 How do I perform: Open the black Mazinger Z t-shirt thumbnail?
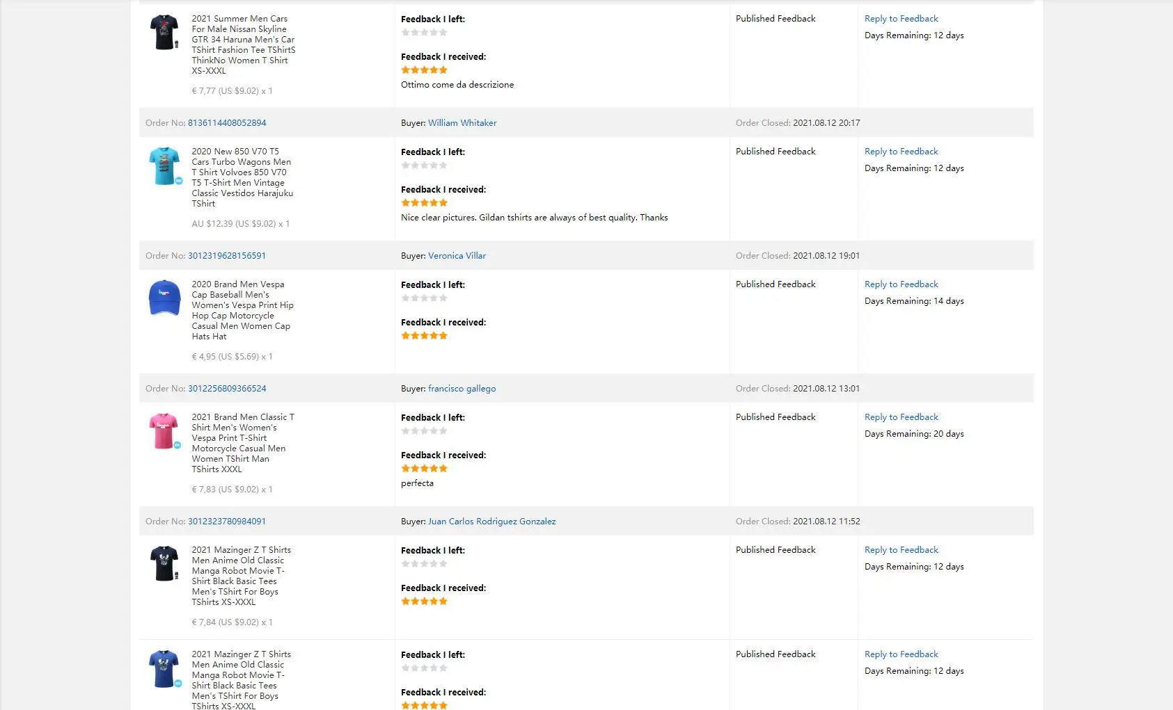(x=164, y=563)
